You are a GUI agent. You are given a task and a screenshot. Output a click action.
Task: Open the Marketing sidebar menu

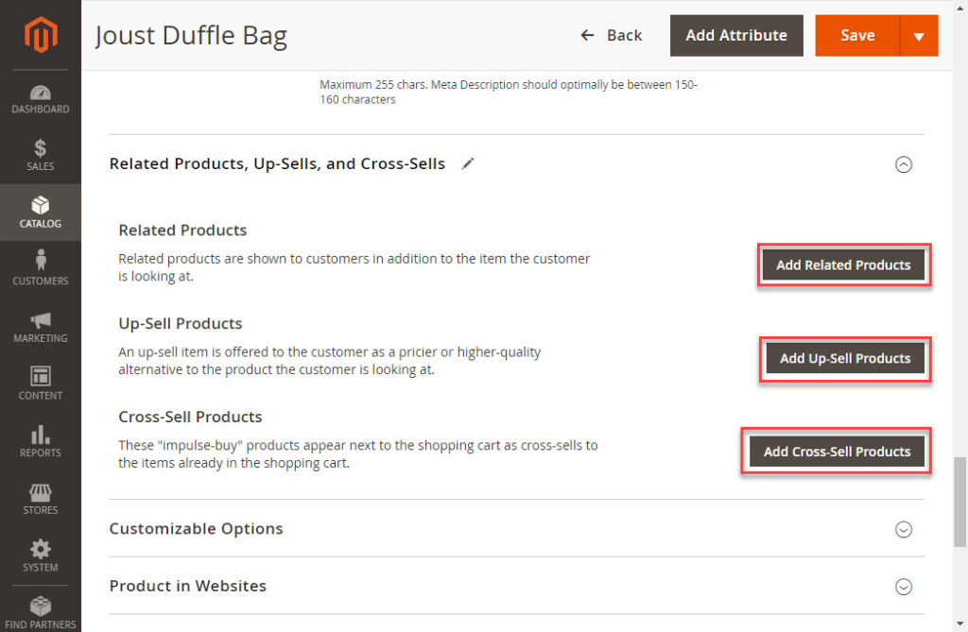(x=41, y=327)
